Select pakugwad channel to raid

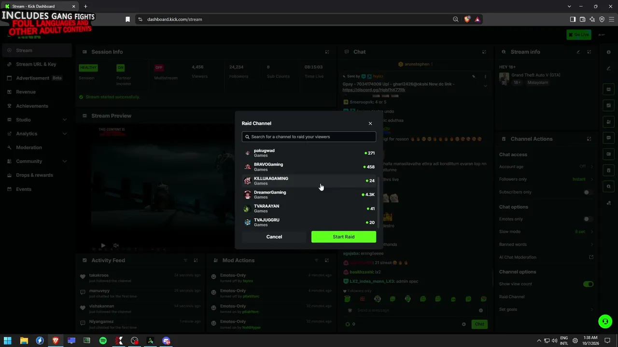pos(309,153)
